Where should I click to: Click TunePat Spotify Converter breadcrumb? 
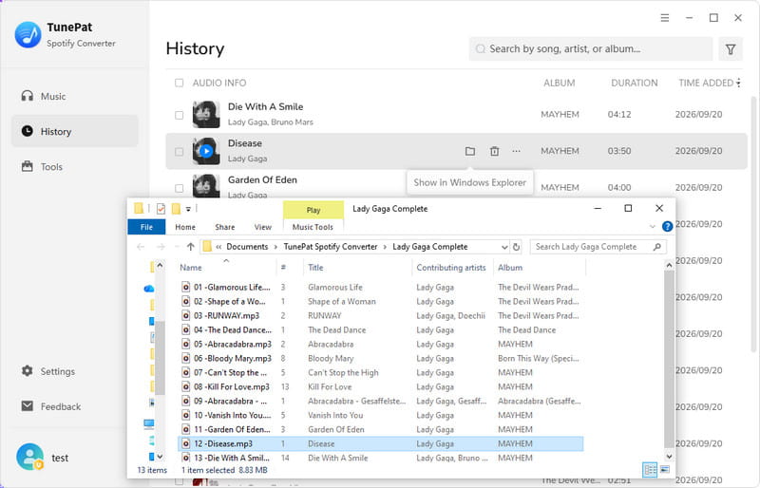[330, 247]
